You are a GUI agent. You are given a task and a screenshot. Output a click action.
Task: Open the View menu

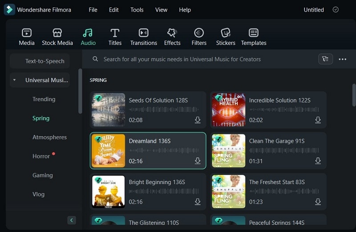click(161, 10)
